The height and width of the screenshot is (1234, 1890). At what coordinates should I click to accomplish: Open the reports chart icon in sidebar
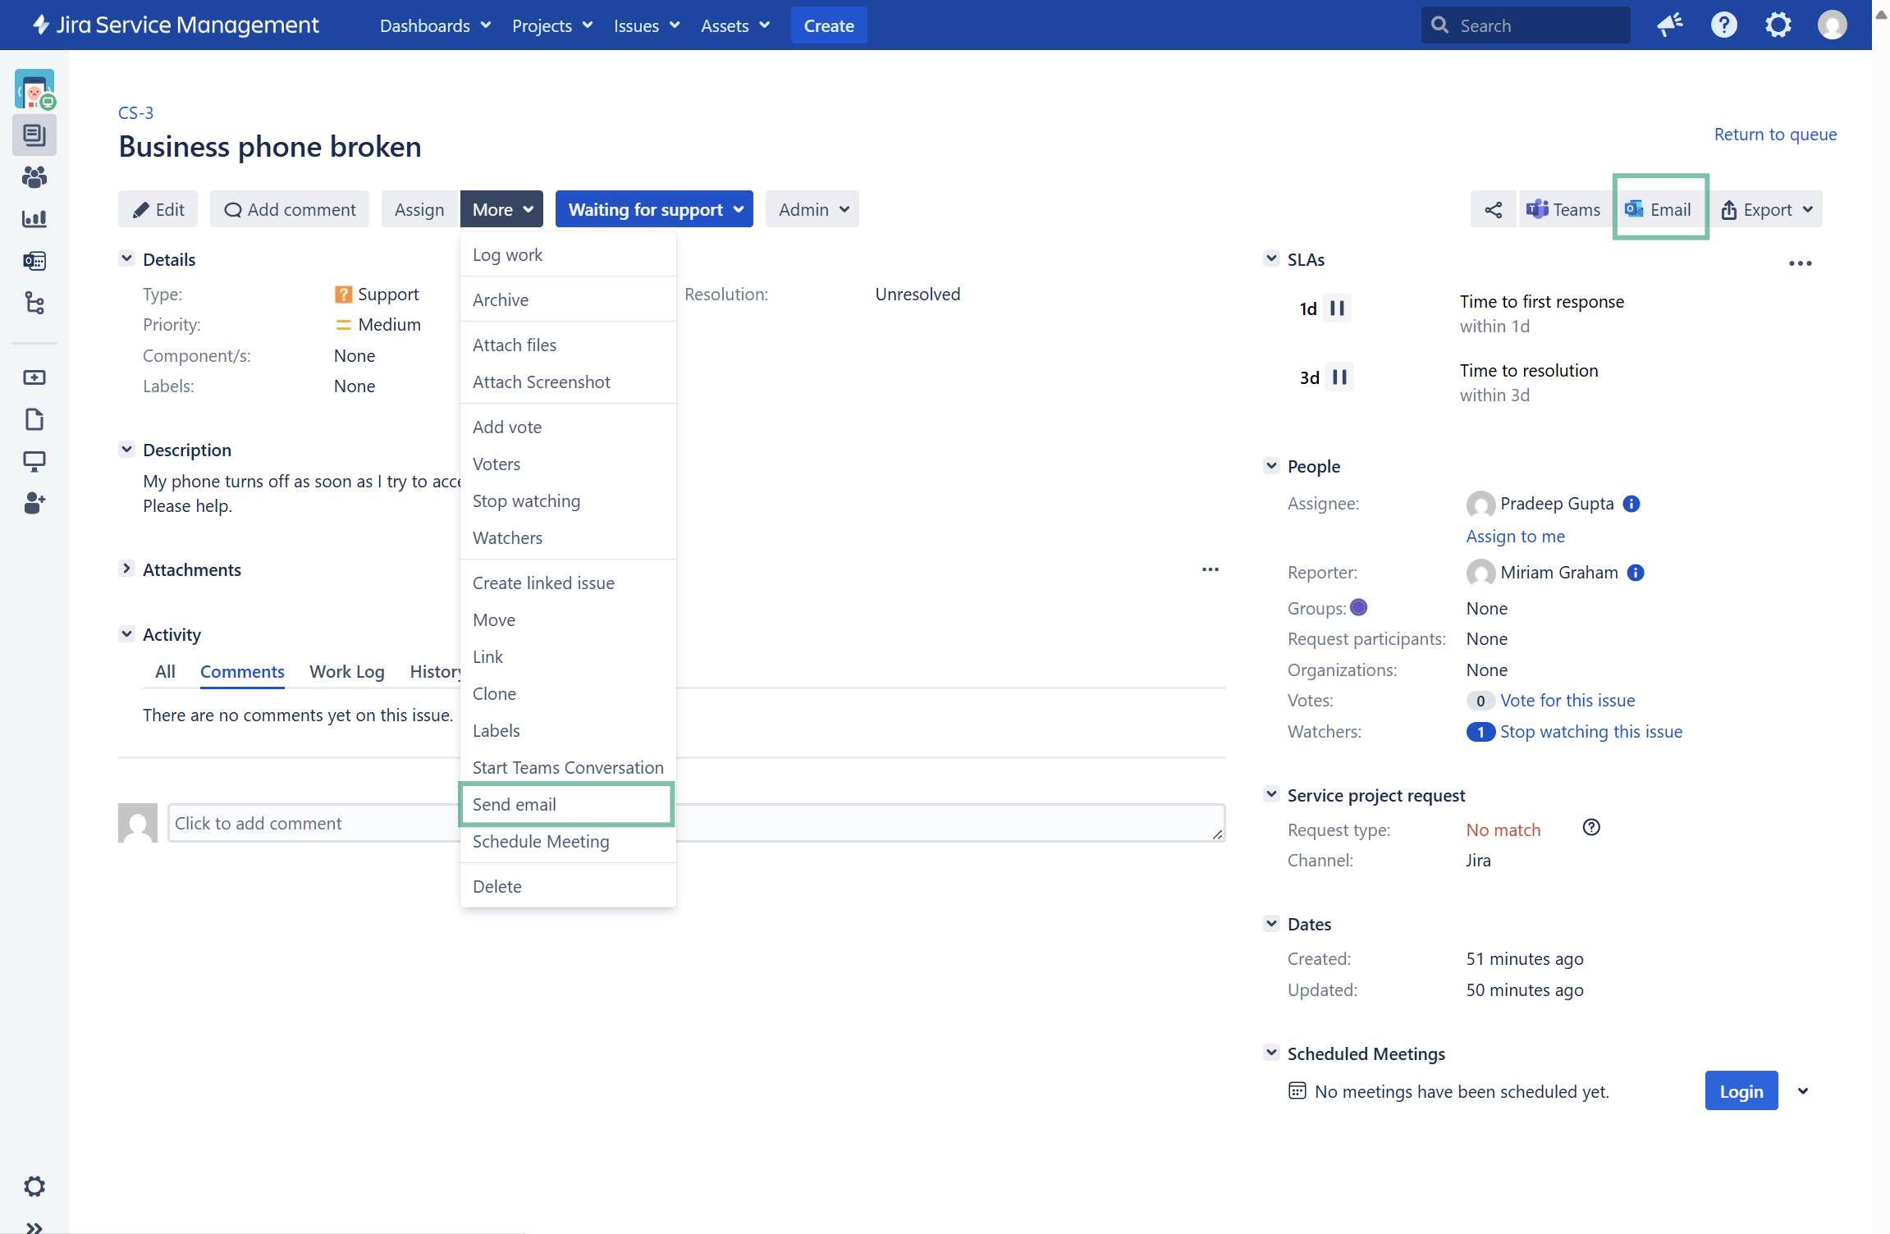click(x=34, y=219)
